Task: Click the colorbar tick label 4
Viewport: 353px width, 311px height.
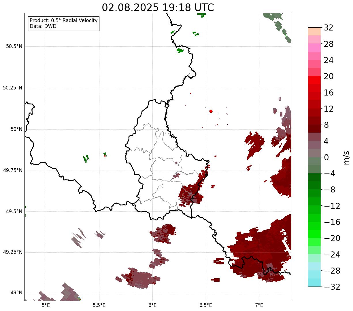Action: 326,141
